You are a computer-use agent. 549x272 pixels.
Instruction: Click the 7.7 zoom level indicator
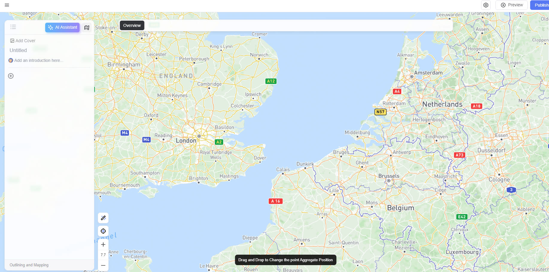coord(103,255)
